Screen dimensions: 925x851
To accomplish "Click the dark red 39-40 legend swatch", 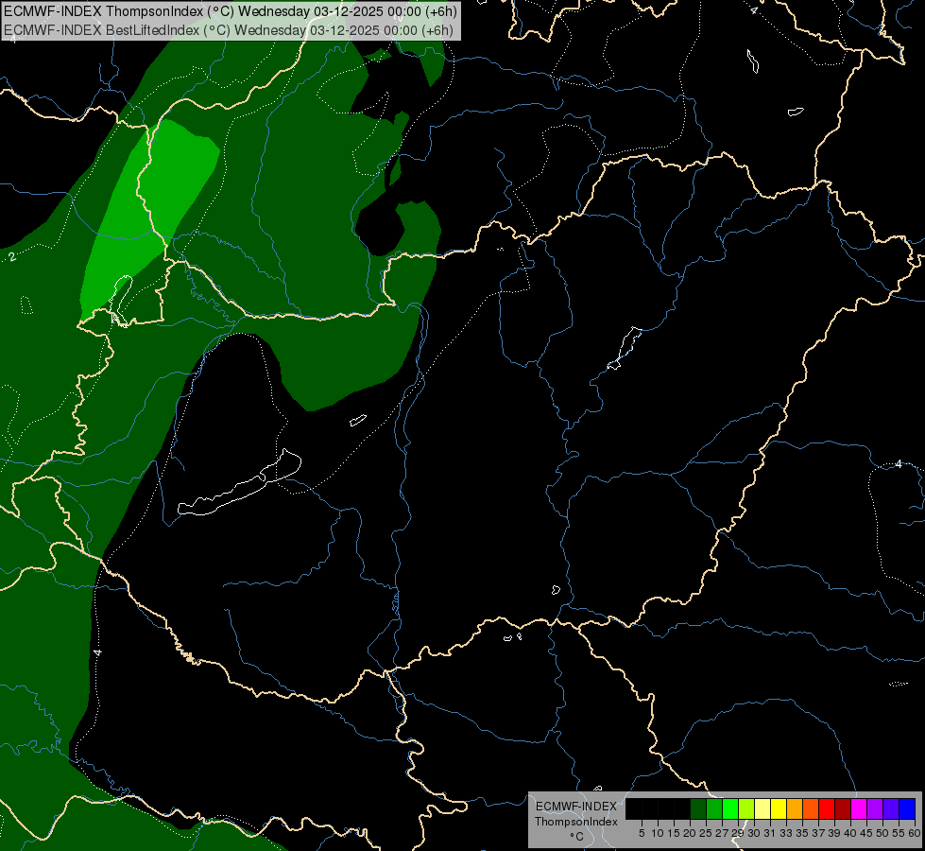I will [x=843, y=808].
